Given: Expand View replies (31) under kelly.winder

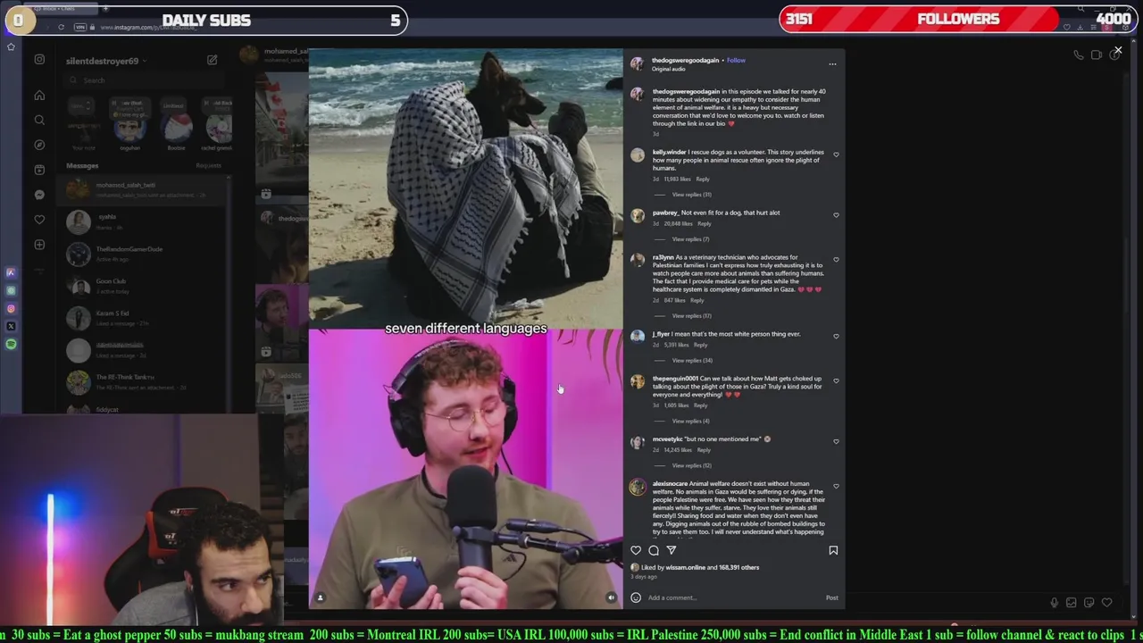Looking at the screenshot, I should coord(691,195).
